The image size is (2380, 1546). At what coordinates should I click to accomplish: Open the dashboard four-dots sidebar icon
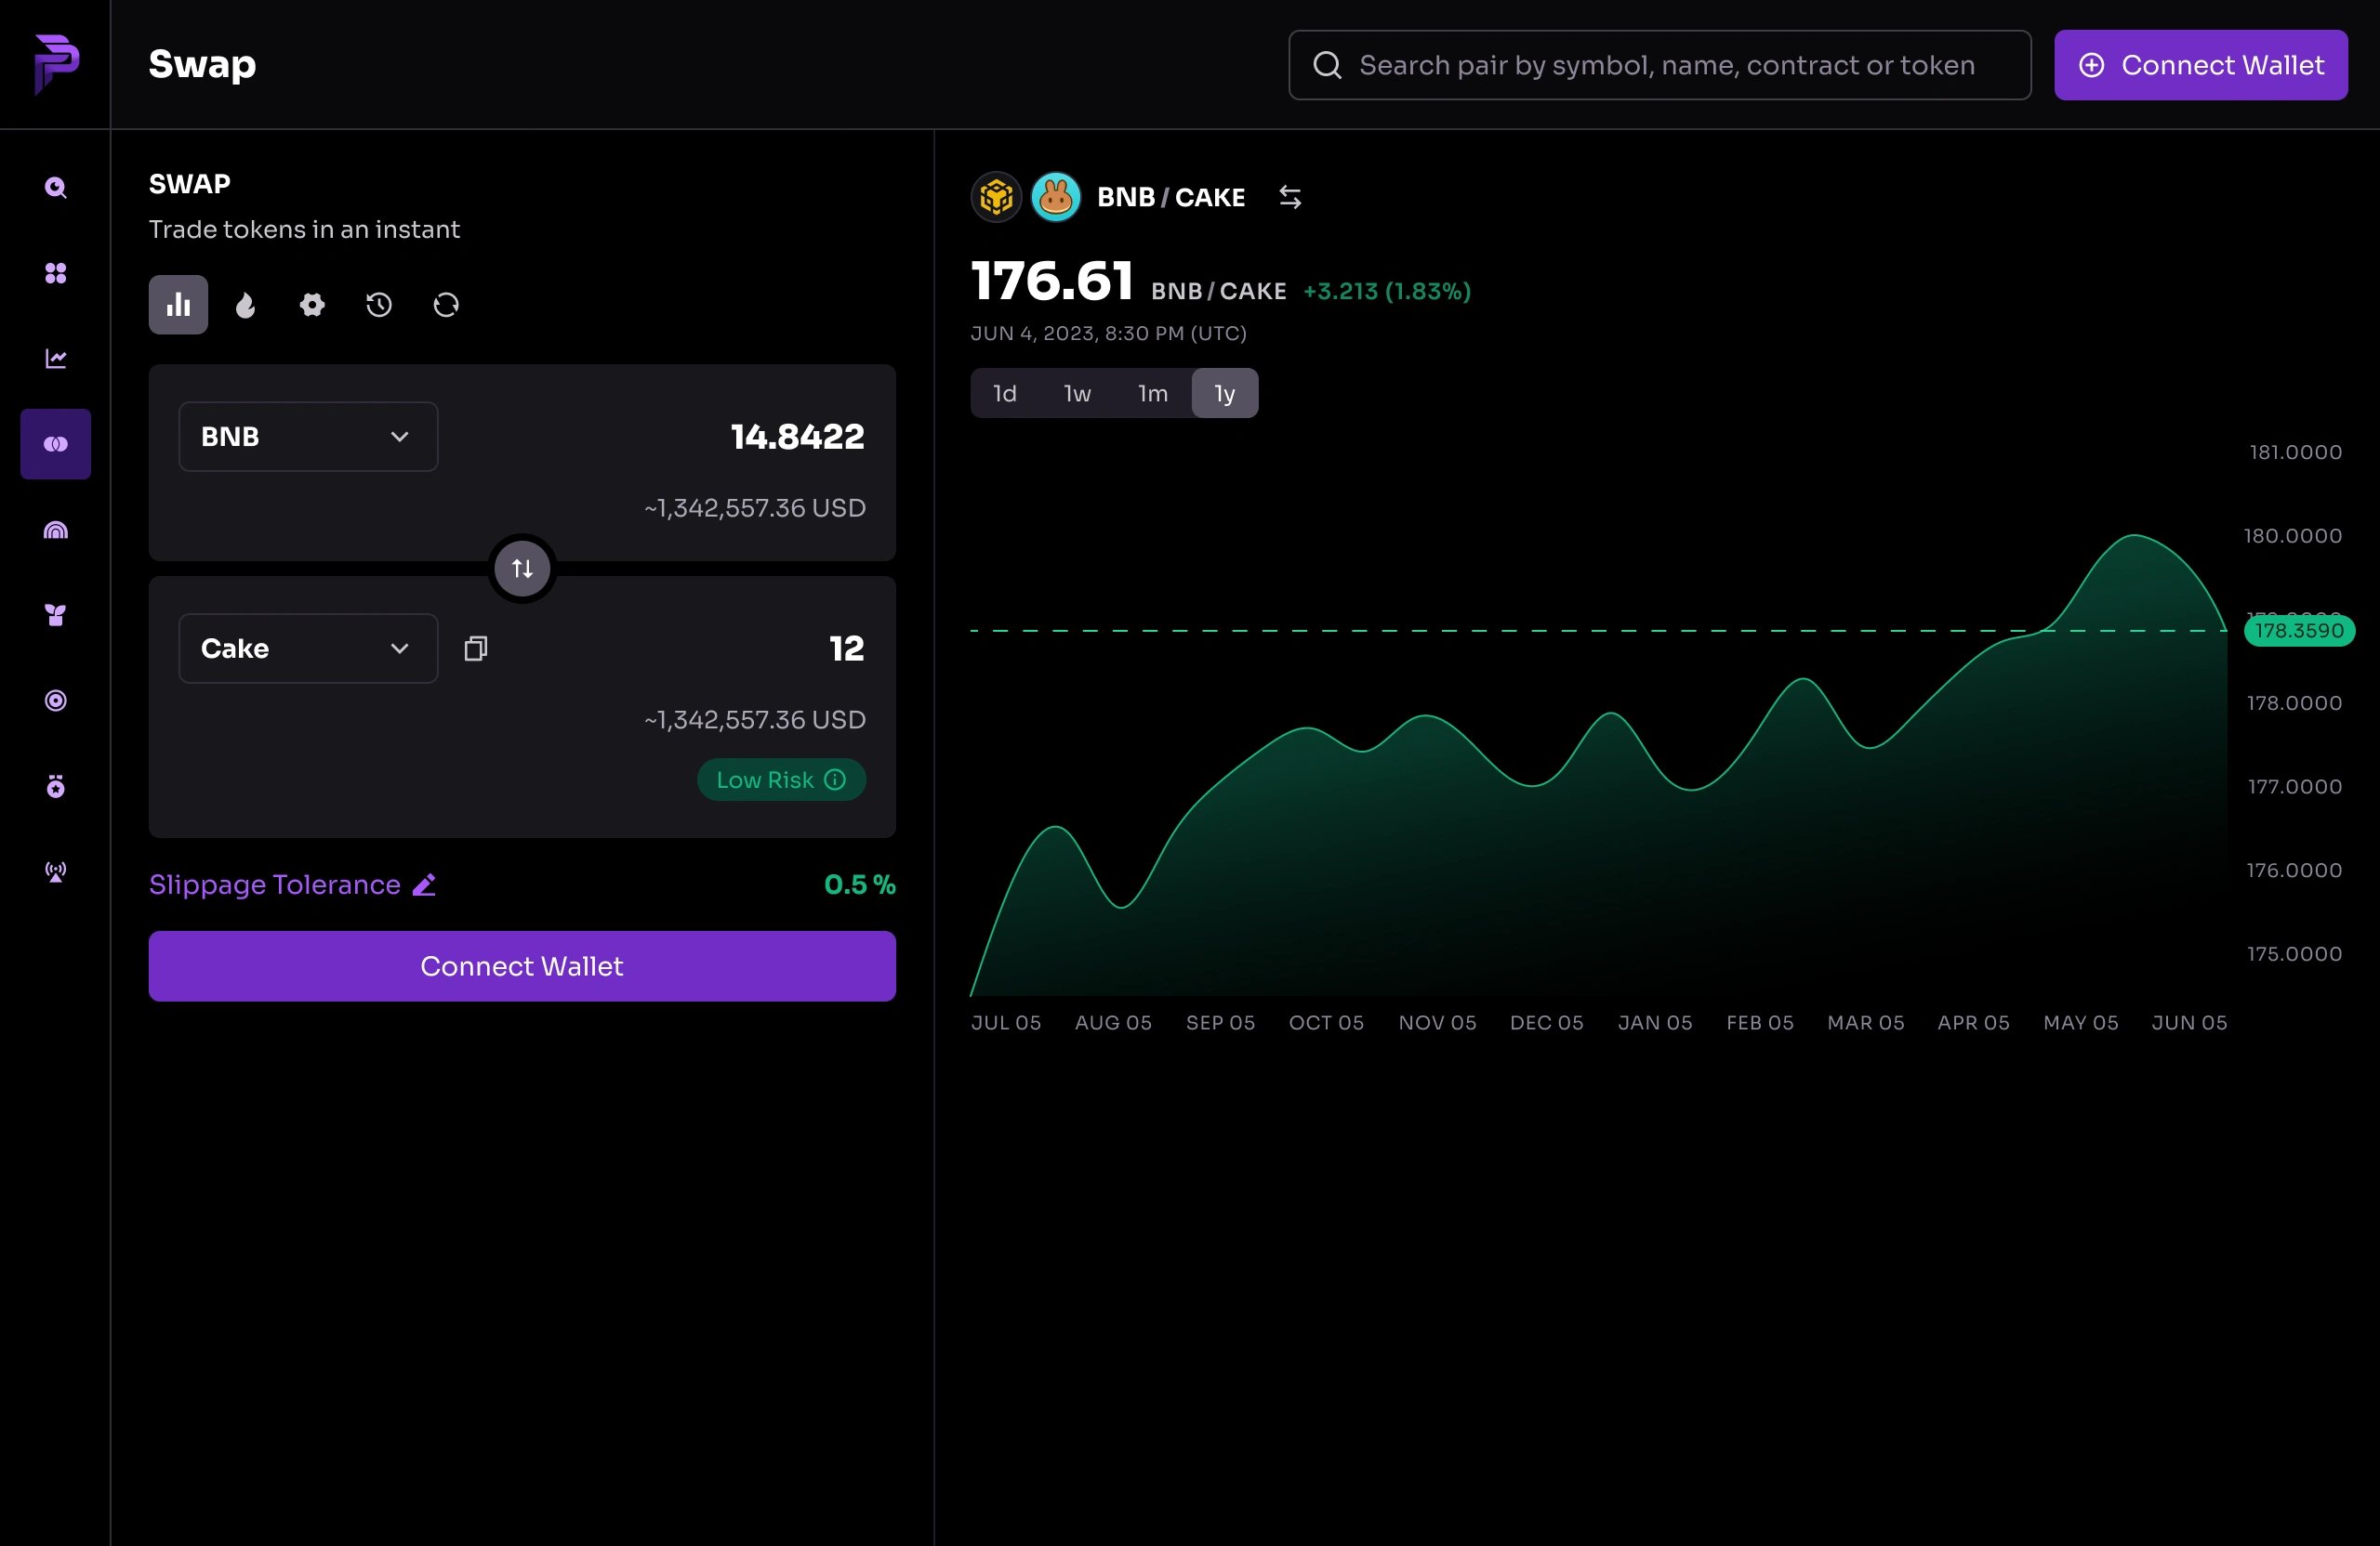tap(56, 273)
